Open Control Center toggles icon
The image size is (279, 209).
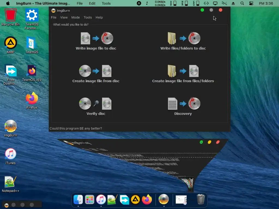251,3
